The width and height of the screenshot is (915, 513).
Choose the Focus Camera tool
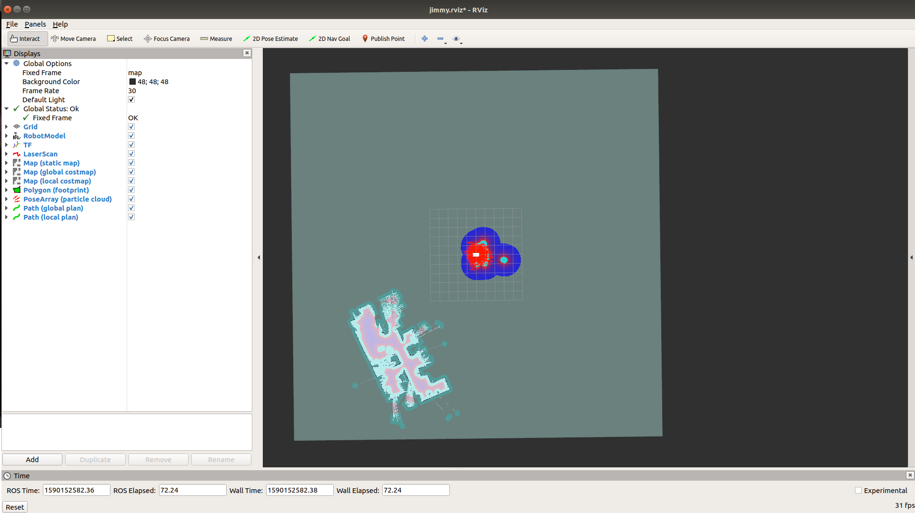[x=167, y=39]
